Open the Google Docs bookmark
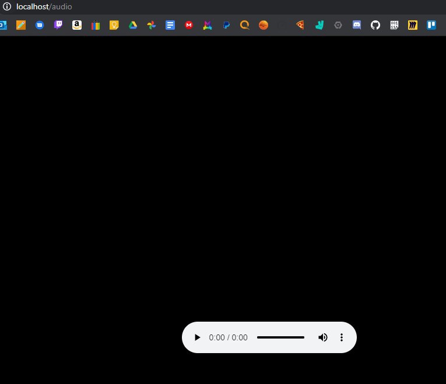The width and height of the screenshot is (446, 384). 170,25
